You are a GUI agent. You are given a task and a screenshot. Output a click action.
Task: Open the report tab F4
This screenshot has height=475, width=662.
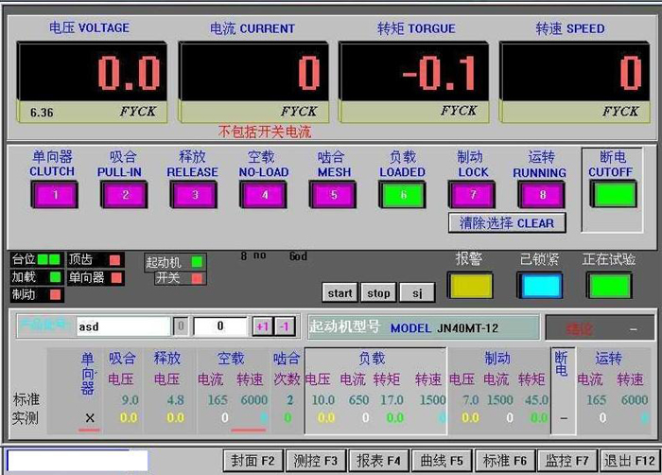[378, 461]
